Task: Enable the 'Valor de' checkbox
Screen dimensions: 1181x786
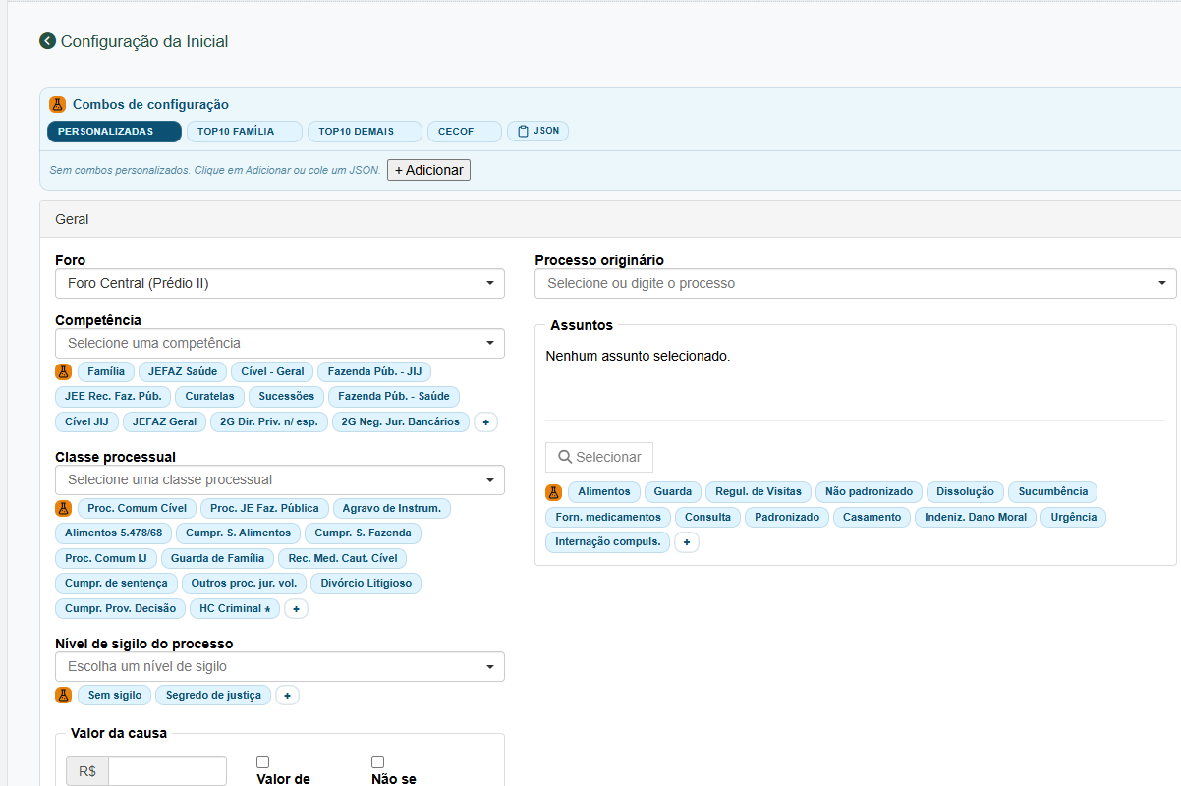Action: pyautogui.click(x=262, y=761)
